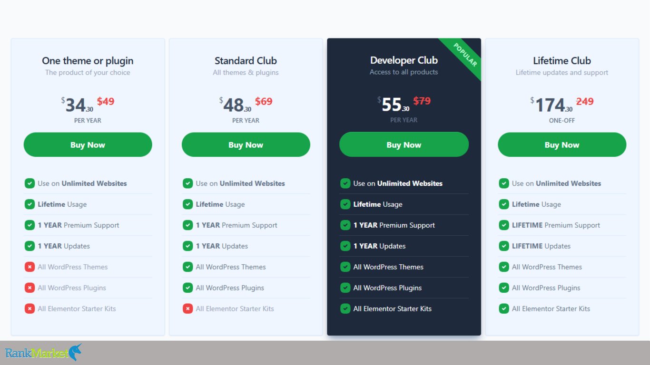Click check icon for LIFETIME Updates
Screen dimensions: 650x365
pos(503,246)
